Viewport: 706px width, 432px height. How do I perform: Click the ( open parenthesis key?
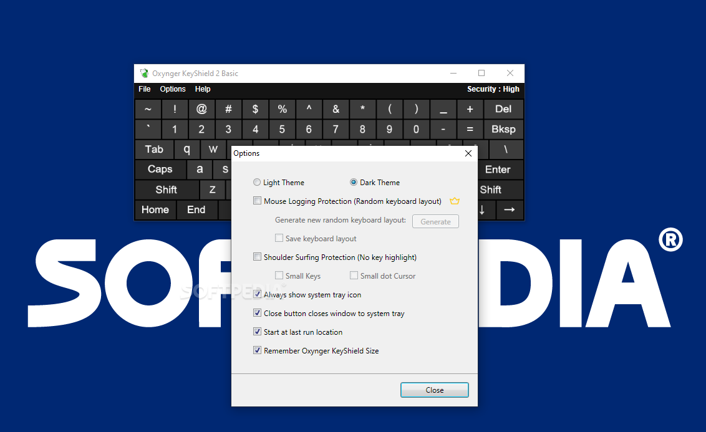click(x=389, y=109)
